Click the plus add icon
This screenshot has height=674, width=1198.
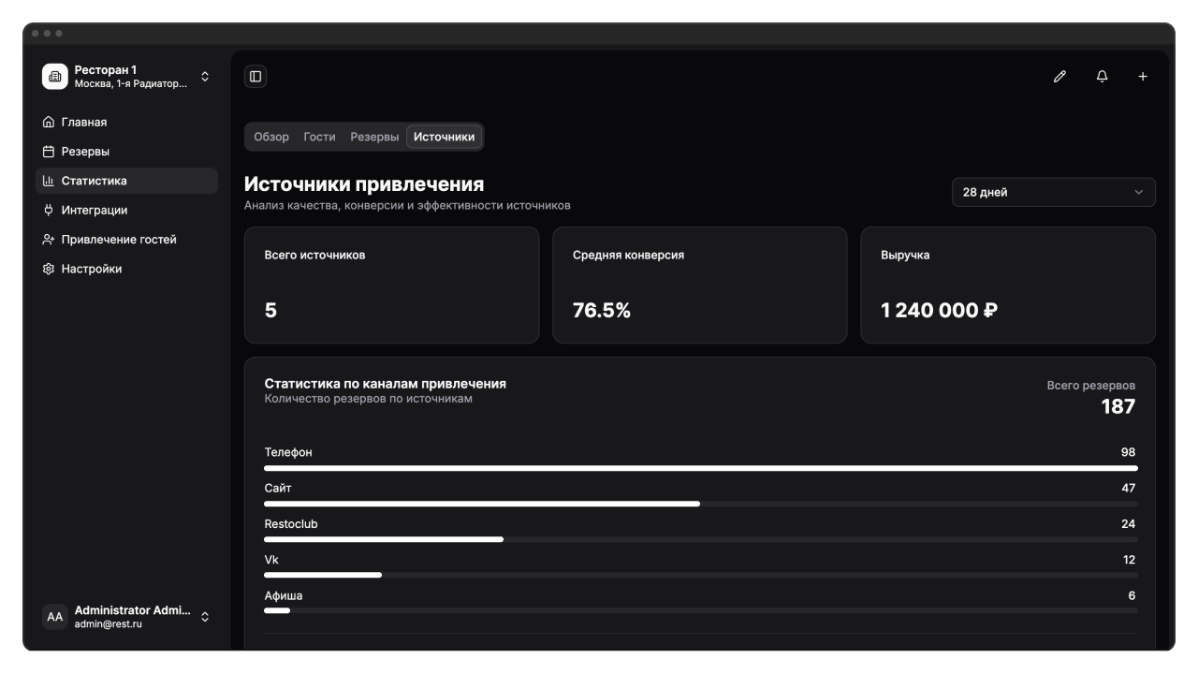[x=1143, y=77]
